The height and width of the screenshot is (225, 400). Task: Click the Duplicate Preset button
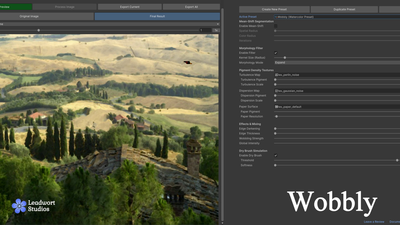(344, 9)
